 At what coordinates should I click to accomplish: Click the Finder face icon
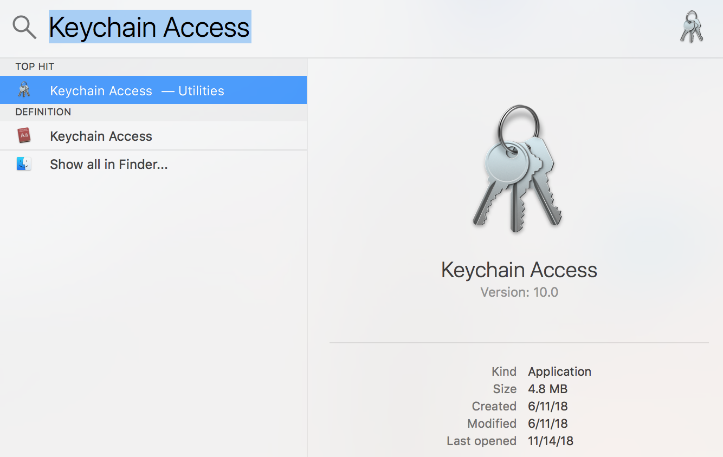(x=24, y=164)
